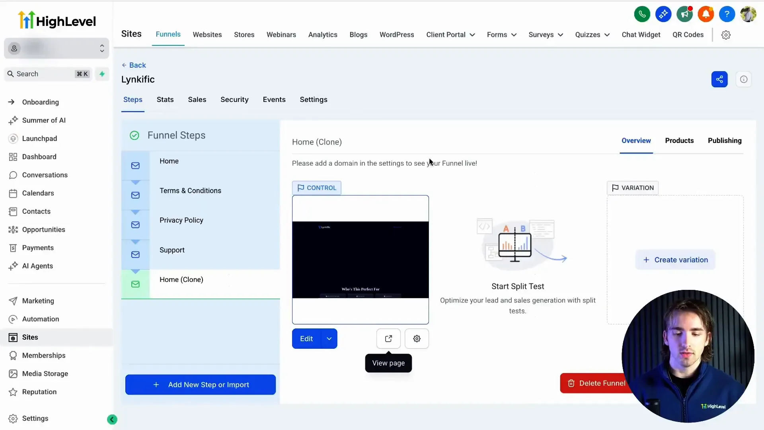Open the Publishing tab

pos(725,141)
